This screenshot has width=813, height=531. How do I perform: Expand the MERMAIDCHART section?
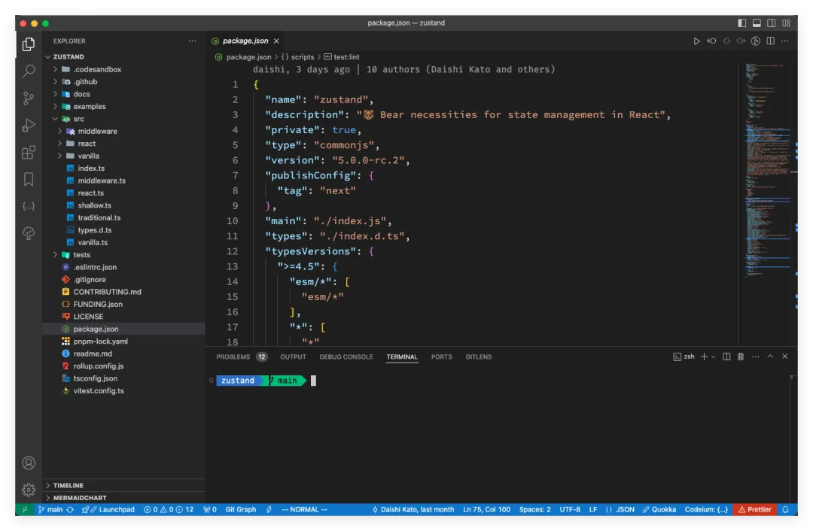[x=123, y=497]
